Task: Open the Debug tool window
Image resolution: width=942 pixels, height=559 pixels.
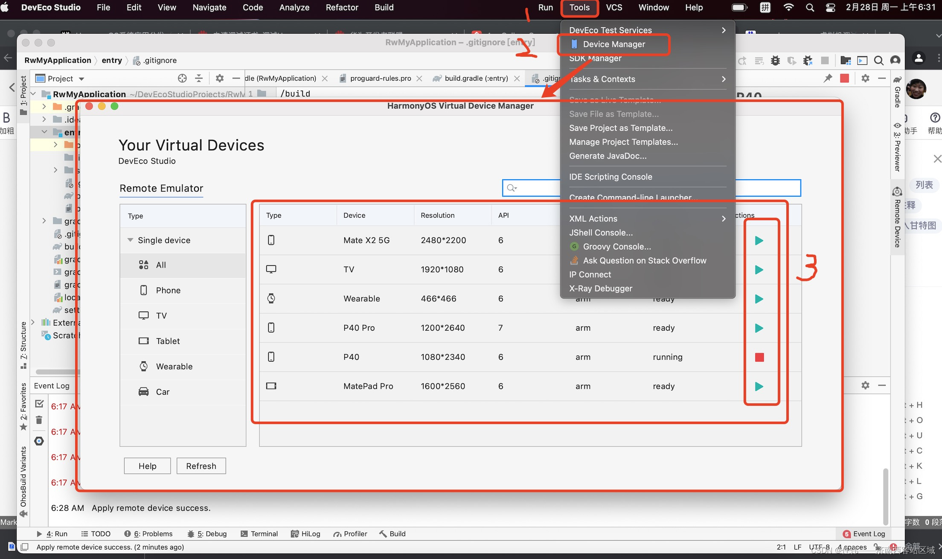Action: (207, 534)
